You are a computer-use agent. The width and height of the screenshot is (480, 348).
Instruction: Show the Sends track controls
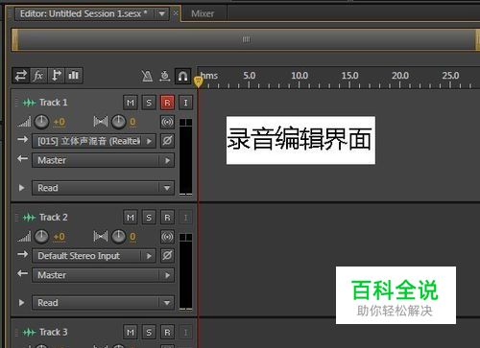coord(57,76)
